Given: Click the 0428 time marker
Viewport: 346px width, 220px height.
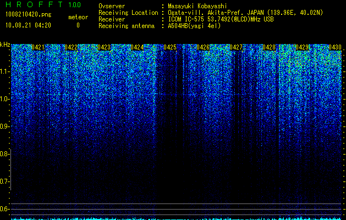Looking at the screenshot, I should click(x=269, y=47).
